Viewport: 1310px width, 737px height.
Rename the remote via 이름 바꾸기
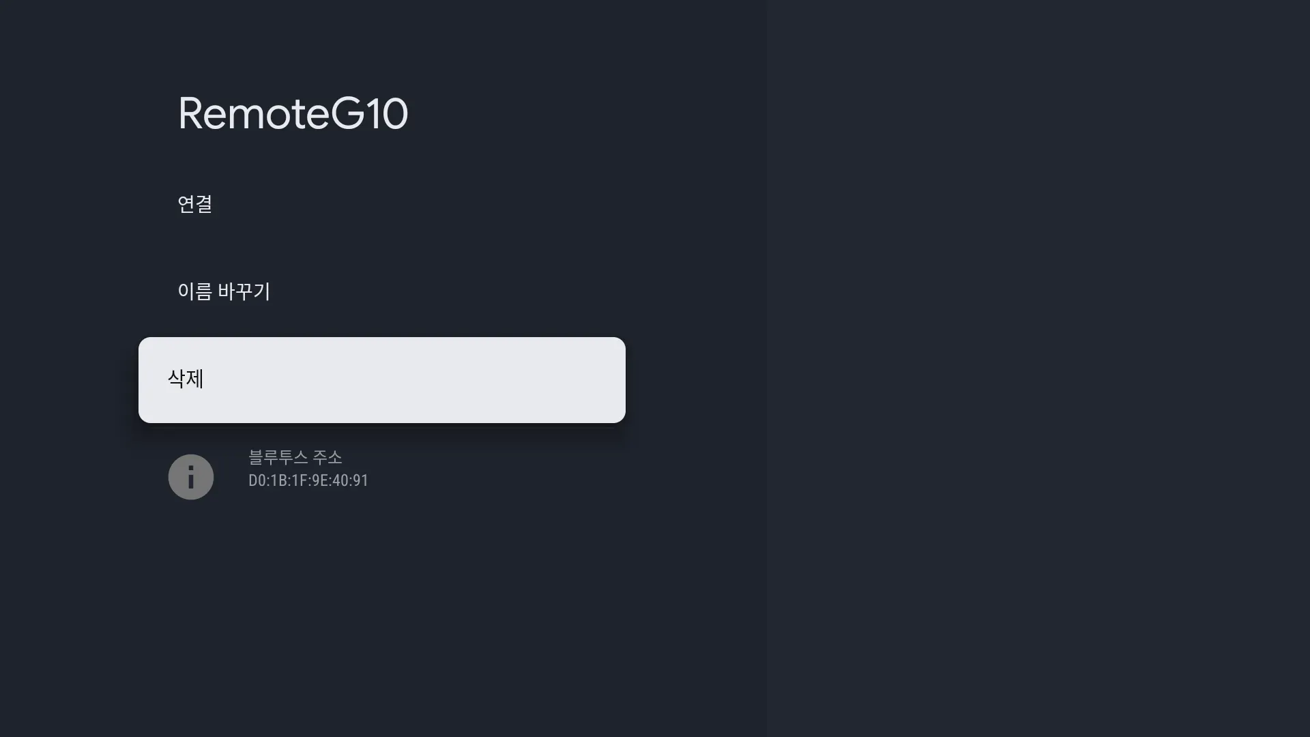click(224, 291)
